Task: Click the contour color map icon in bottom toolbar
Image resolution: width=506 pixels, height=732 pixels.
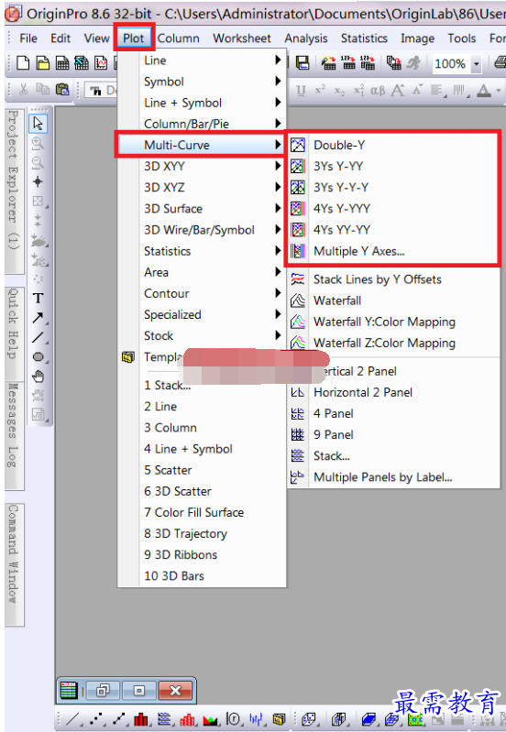Action: [414, 719]
